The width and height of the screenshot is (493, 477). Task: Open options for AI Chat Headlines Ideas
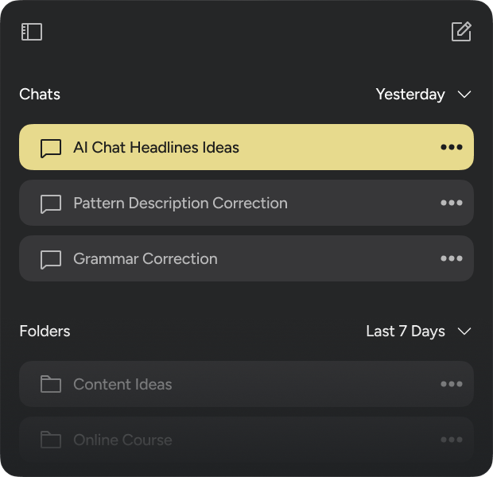tap(451, 147)
